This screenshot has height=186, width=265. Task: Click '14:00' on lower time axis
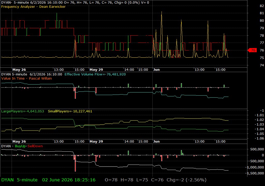coord(129,142)
